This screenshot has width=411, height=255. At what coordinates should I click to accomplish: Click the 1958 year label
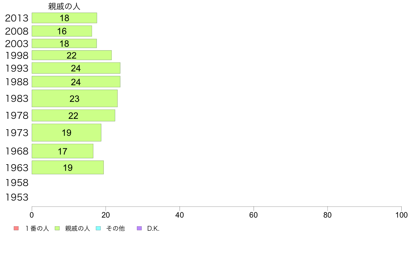17,183
